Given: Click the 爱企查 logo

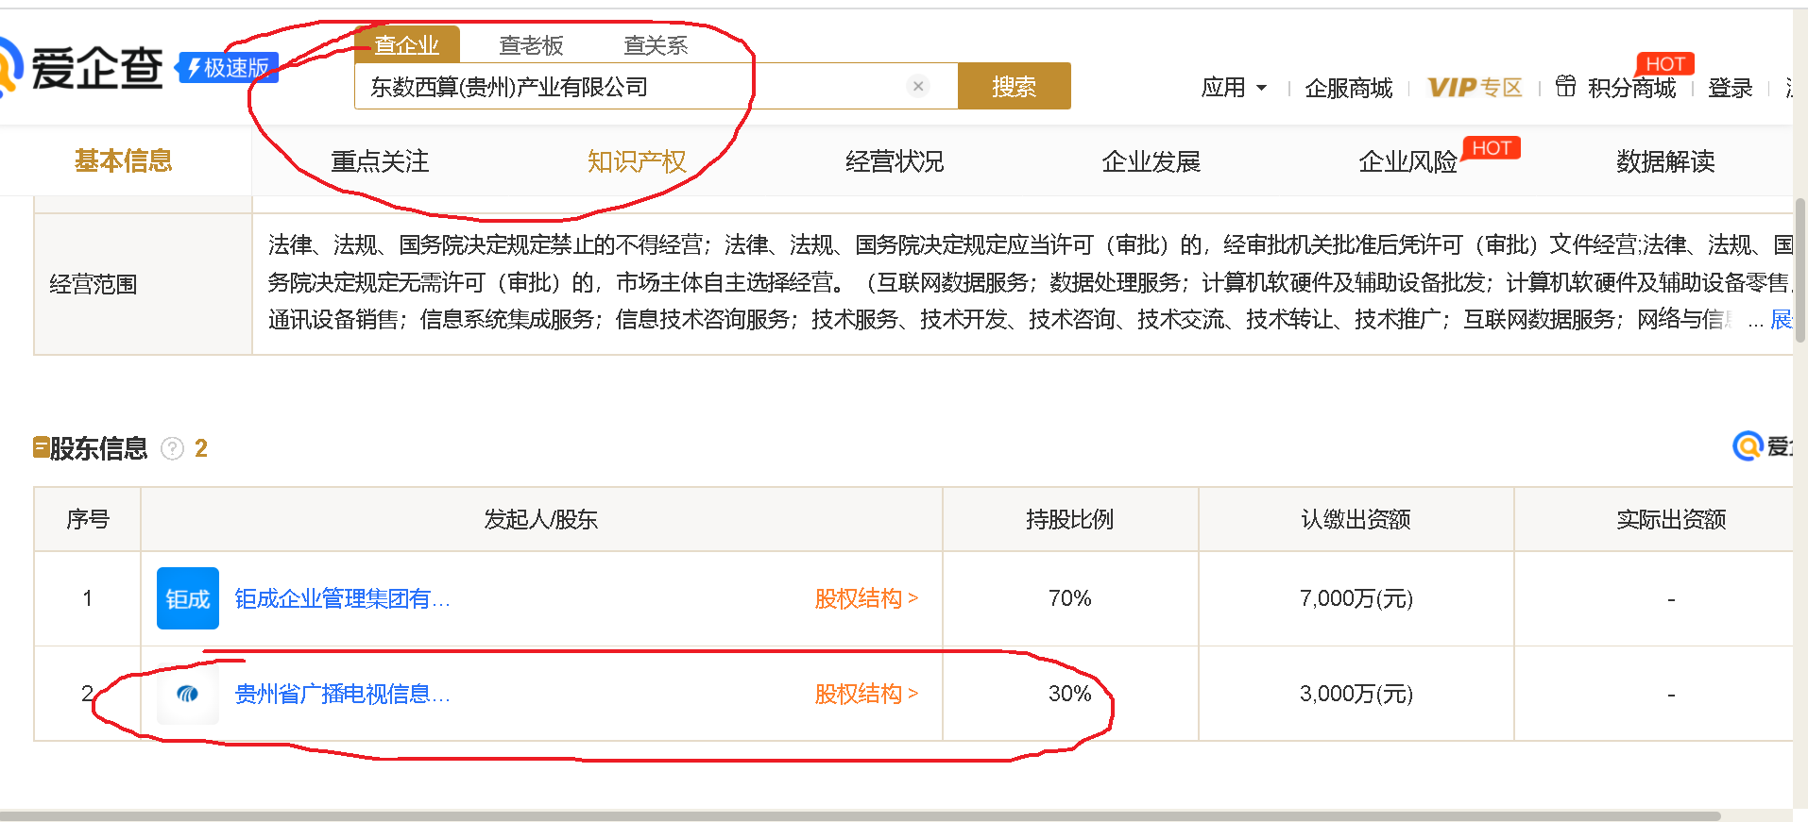Looking at the screenshot, I should click(x=81, y=68).
